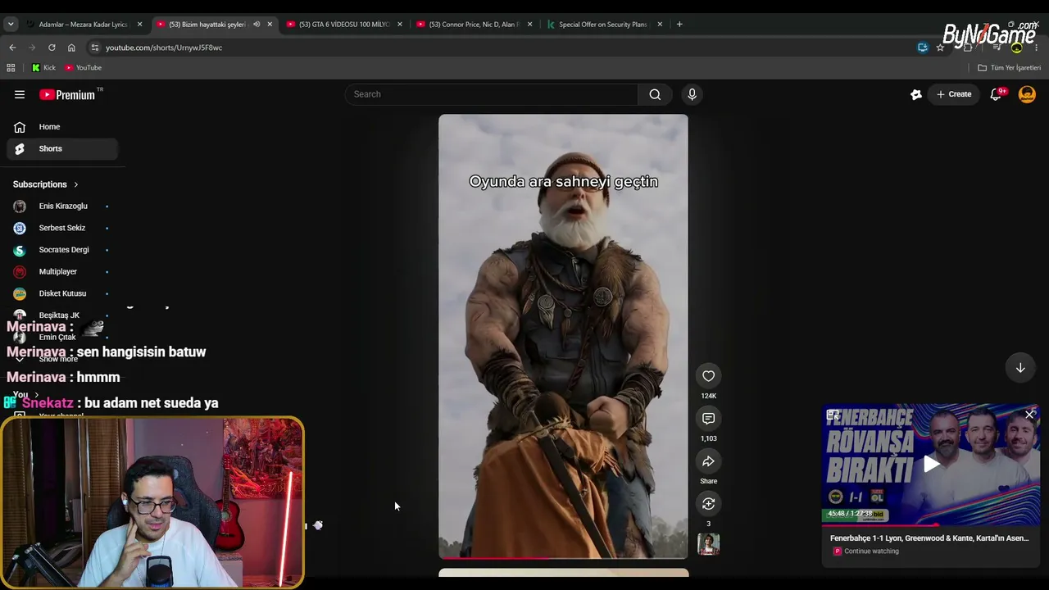Open Home in the YouTube sidebar

pyautogui.click(x=63, y=127)
